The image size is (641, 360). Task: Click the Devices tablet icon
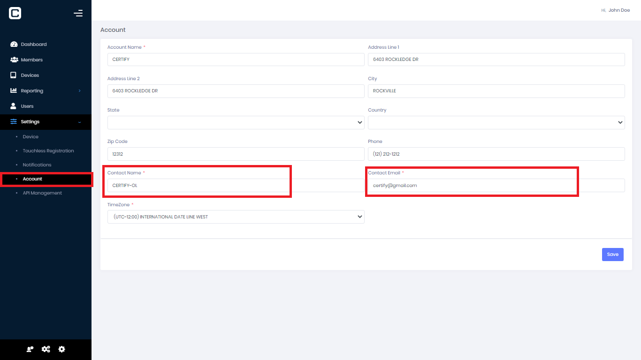[x=14, y=75]
